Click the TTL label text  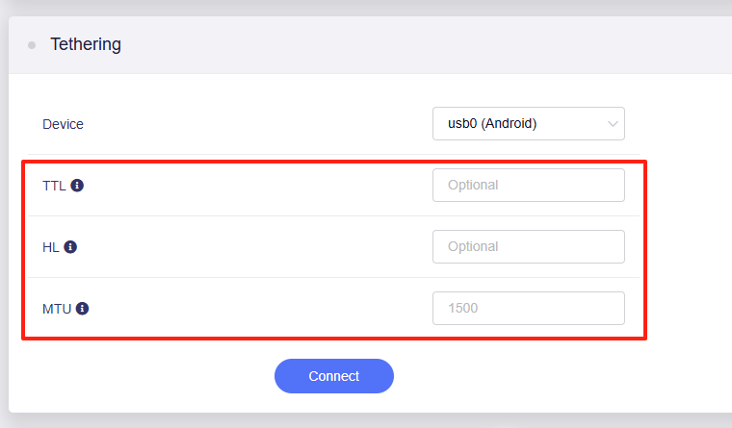point(54,186)
